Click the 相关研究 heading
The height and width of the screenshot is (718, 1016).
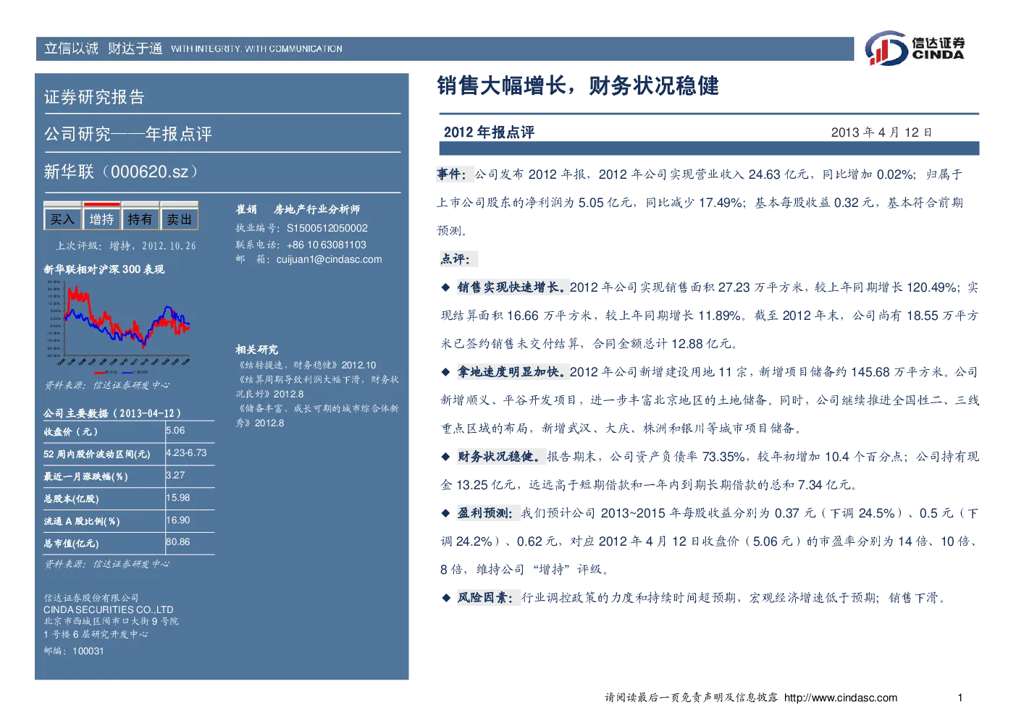(256, 350)
